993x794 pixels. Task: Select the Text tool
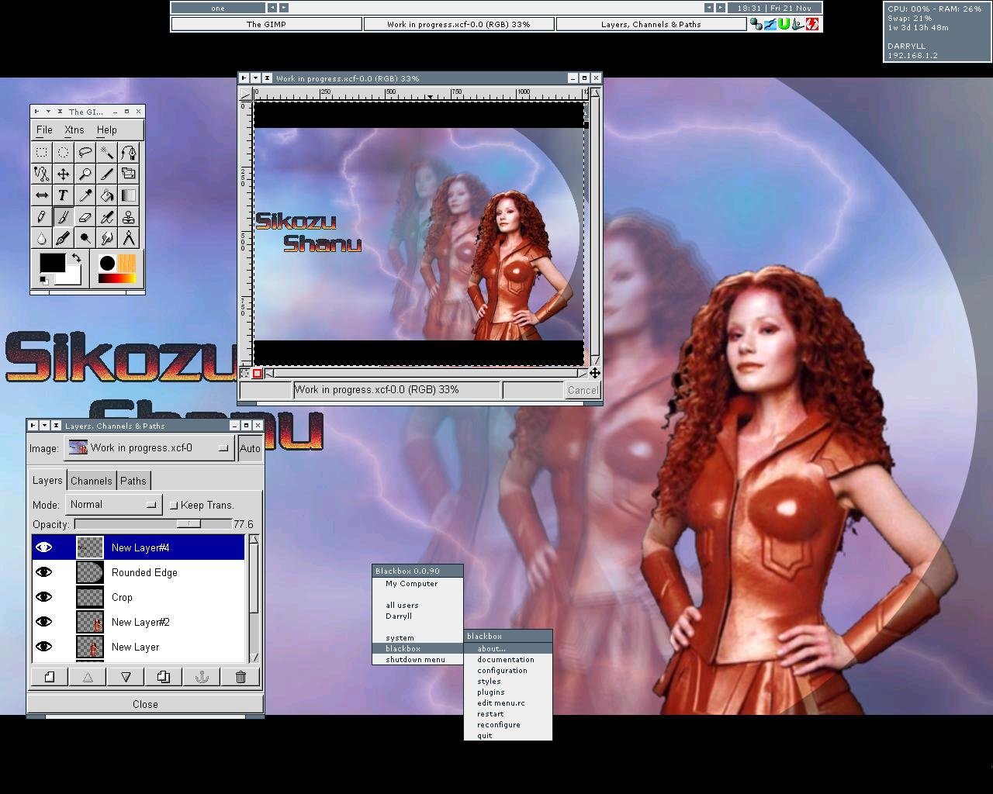point(64,195)
